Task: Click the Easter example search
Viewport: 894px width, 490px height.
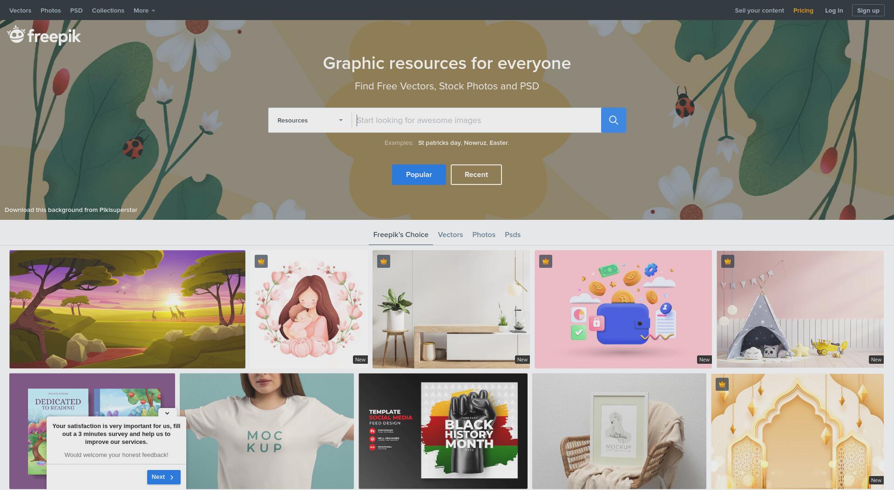Action: (x=498, y=143)
